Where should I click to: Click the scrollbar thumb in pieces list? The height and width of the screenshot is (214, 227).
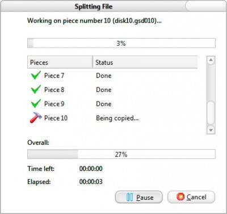tap(211, 112)
